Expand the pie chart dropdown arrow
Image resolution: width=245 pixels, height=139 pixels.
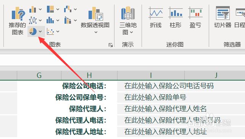pos(40,31)
